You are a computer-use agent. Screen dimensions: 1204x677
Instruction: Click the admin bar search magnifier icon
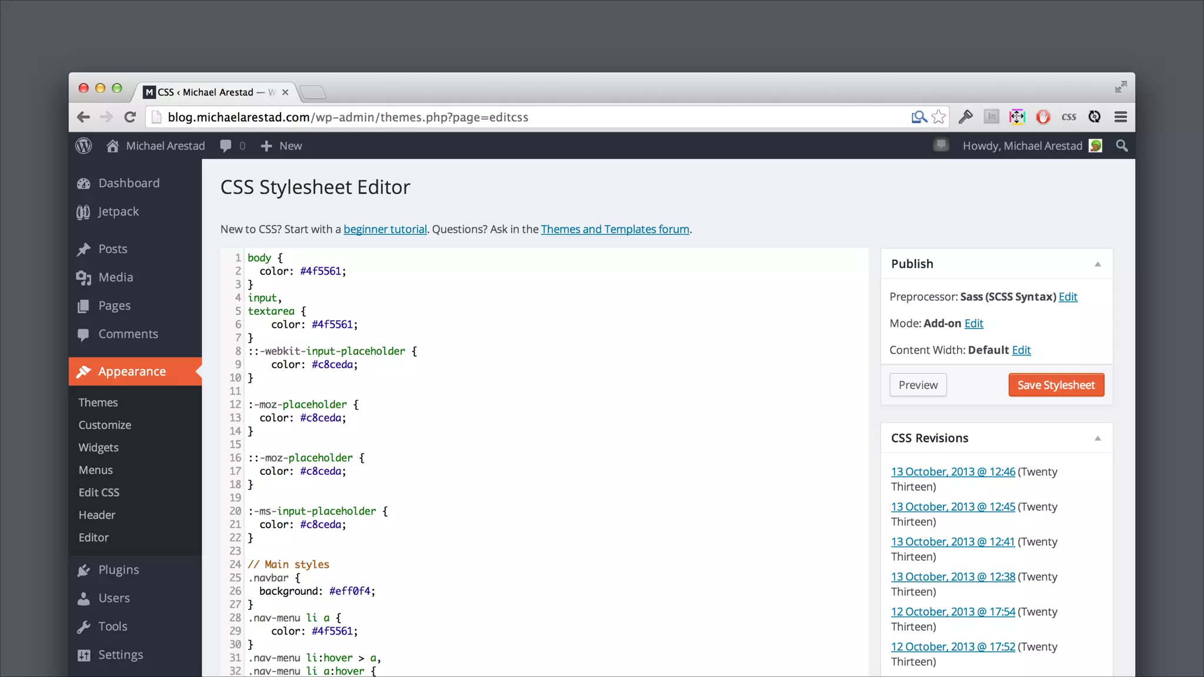point(1122,146)
